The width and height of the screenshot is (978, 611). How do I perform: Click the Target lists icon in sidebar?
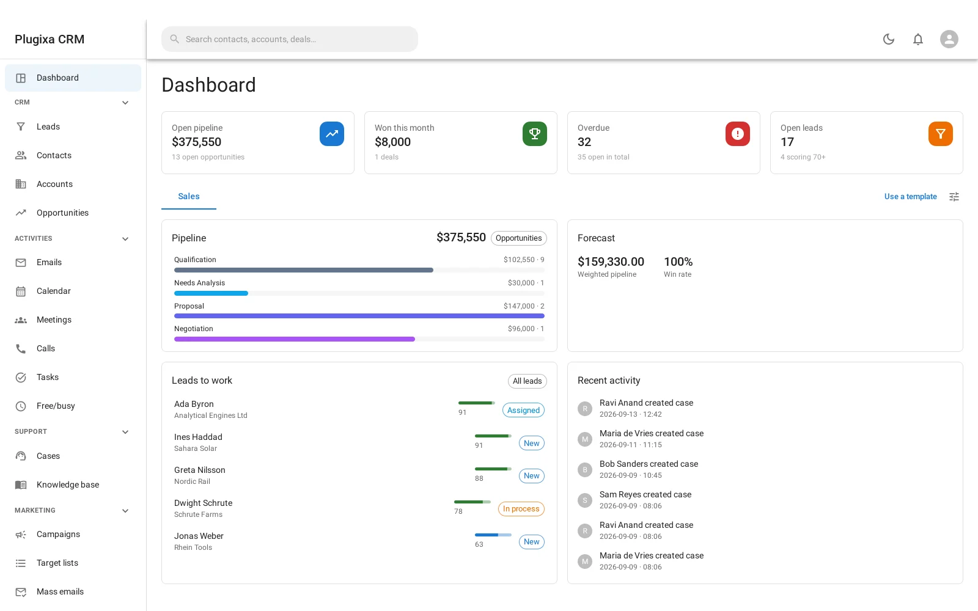click(21, 563)
